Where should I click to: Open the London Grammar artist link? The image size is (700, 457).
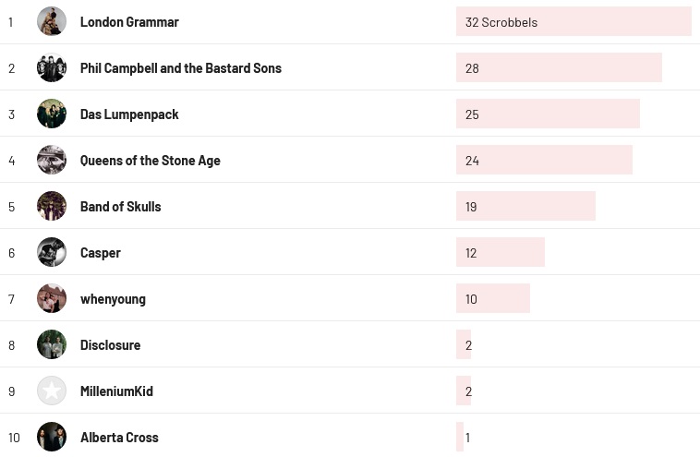coord(129,22)
